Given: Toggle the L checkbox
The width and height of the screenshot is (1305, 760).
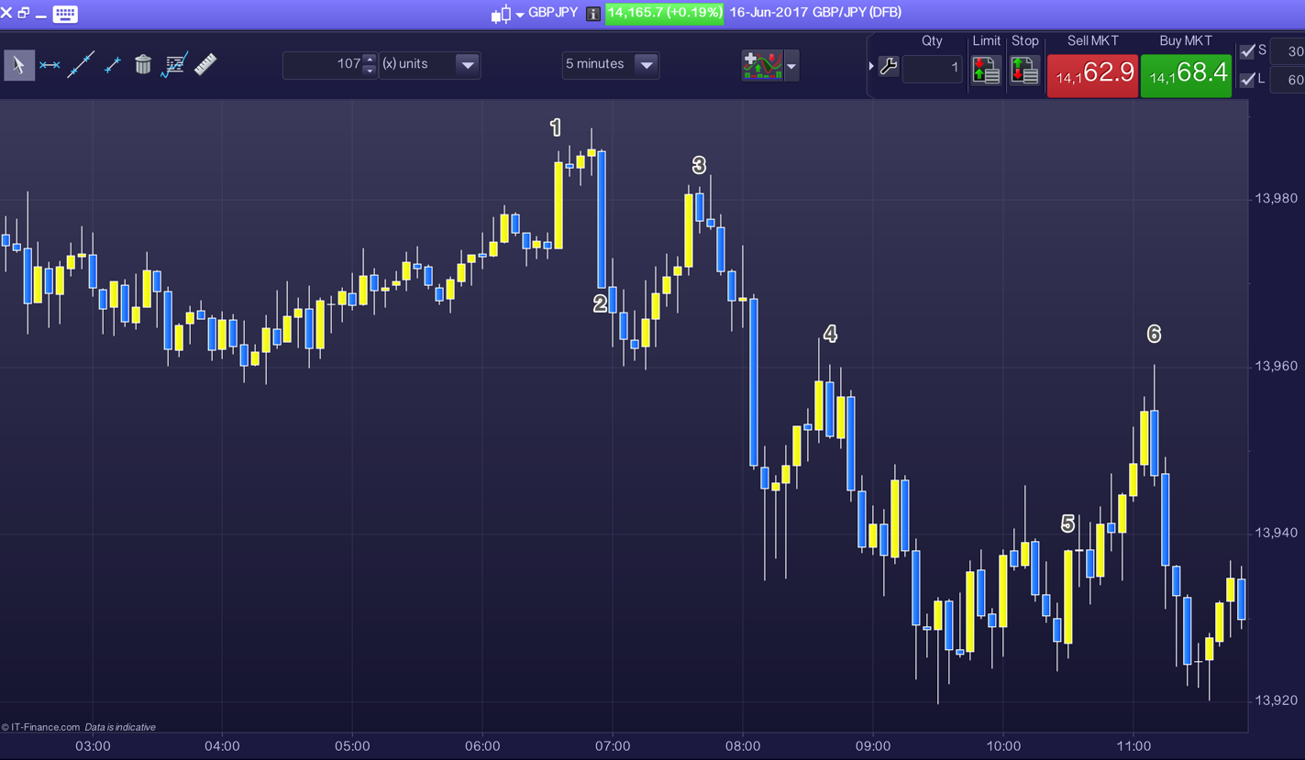Looking at the screenshot, I should coord(1247,80).
